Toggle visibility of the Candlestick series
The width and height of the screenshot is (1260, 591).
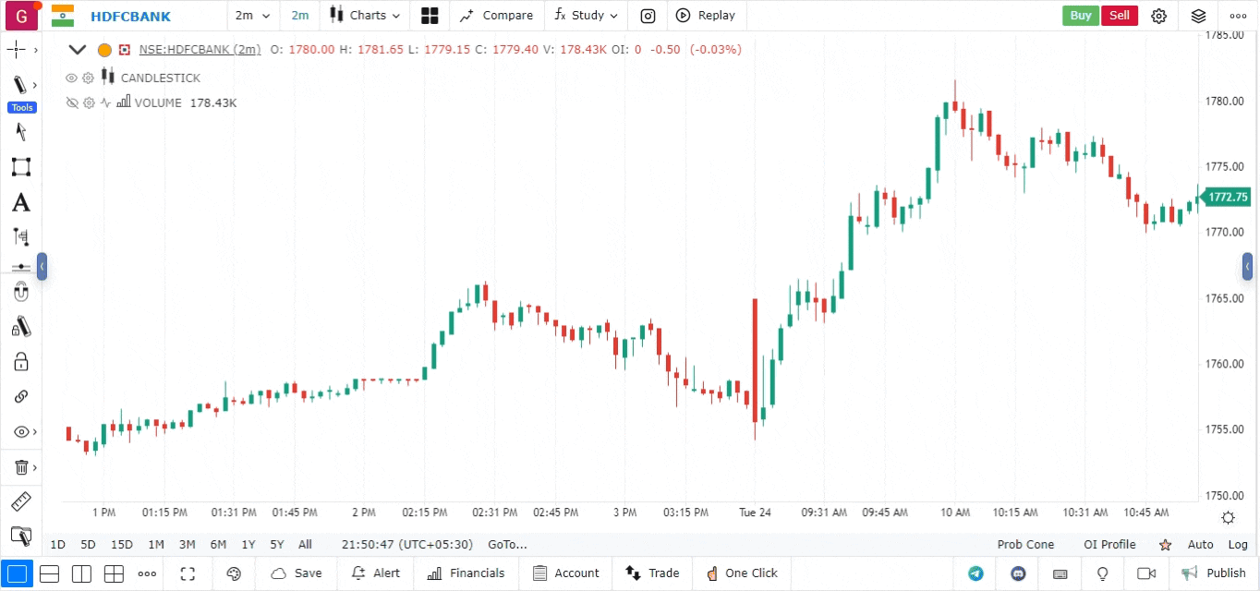pyautogui.click(x=71, y=78)
